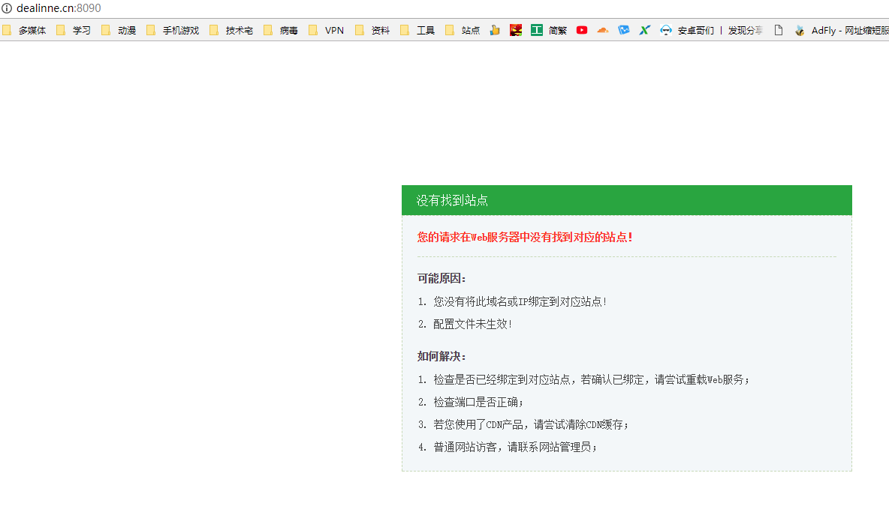
Task: Click solution 检查端口是否正确
Action: coord(478,403)
